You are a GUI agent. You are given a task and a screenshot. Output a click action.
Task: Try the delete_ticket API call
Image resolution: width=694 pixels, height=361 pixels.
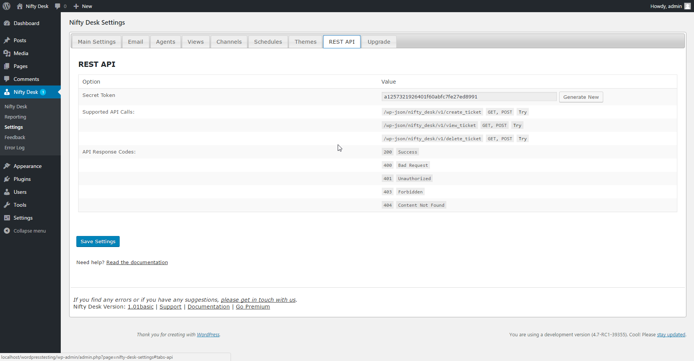[523, 139]
